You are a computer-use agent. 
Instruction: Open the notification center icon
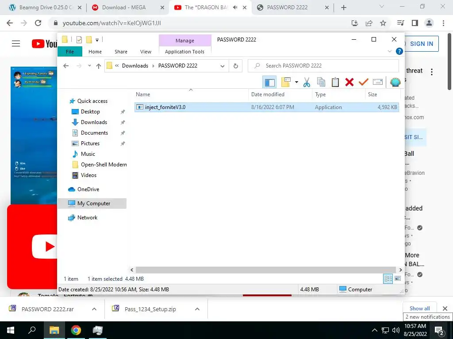[x=439, y=330]
